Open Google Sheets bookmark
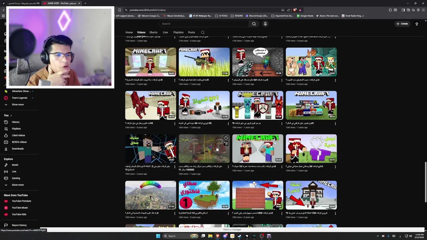This screenshot has height=240, width=427. pos(305,16)
